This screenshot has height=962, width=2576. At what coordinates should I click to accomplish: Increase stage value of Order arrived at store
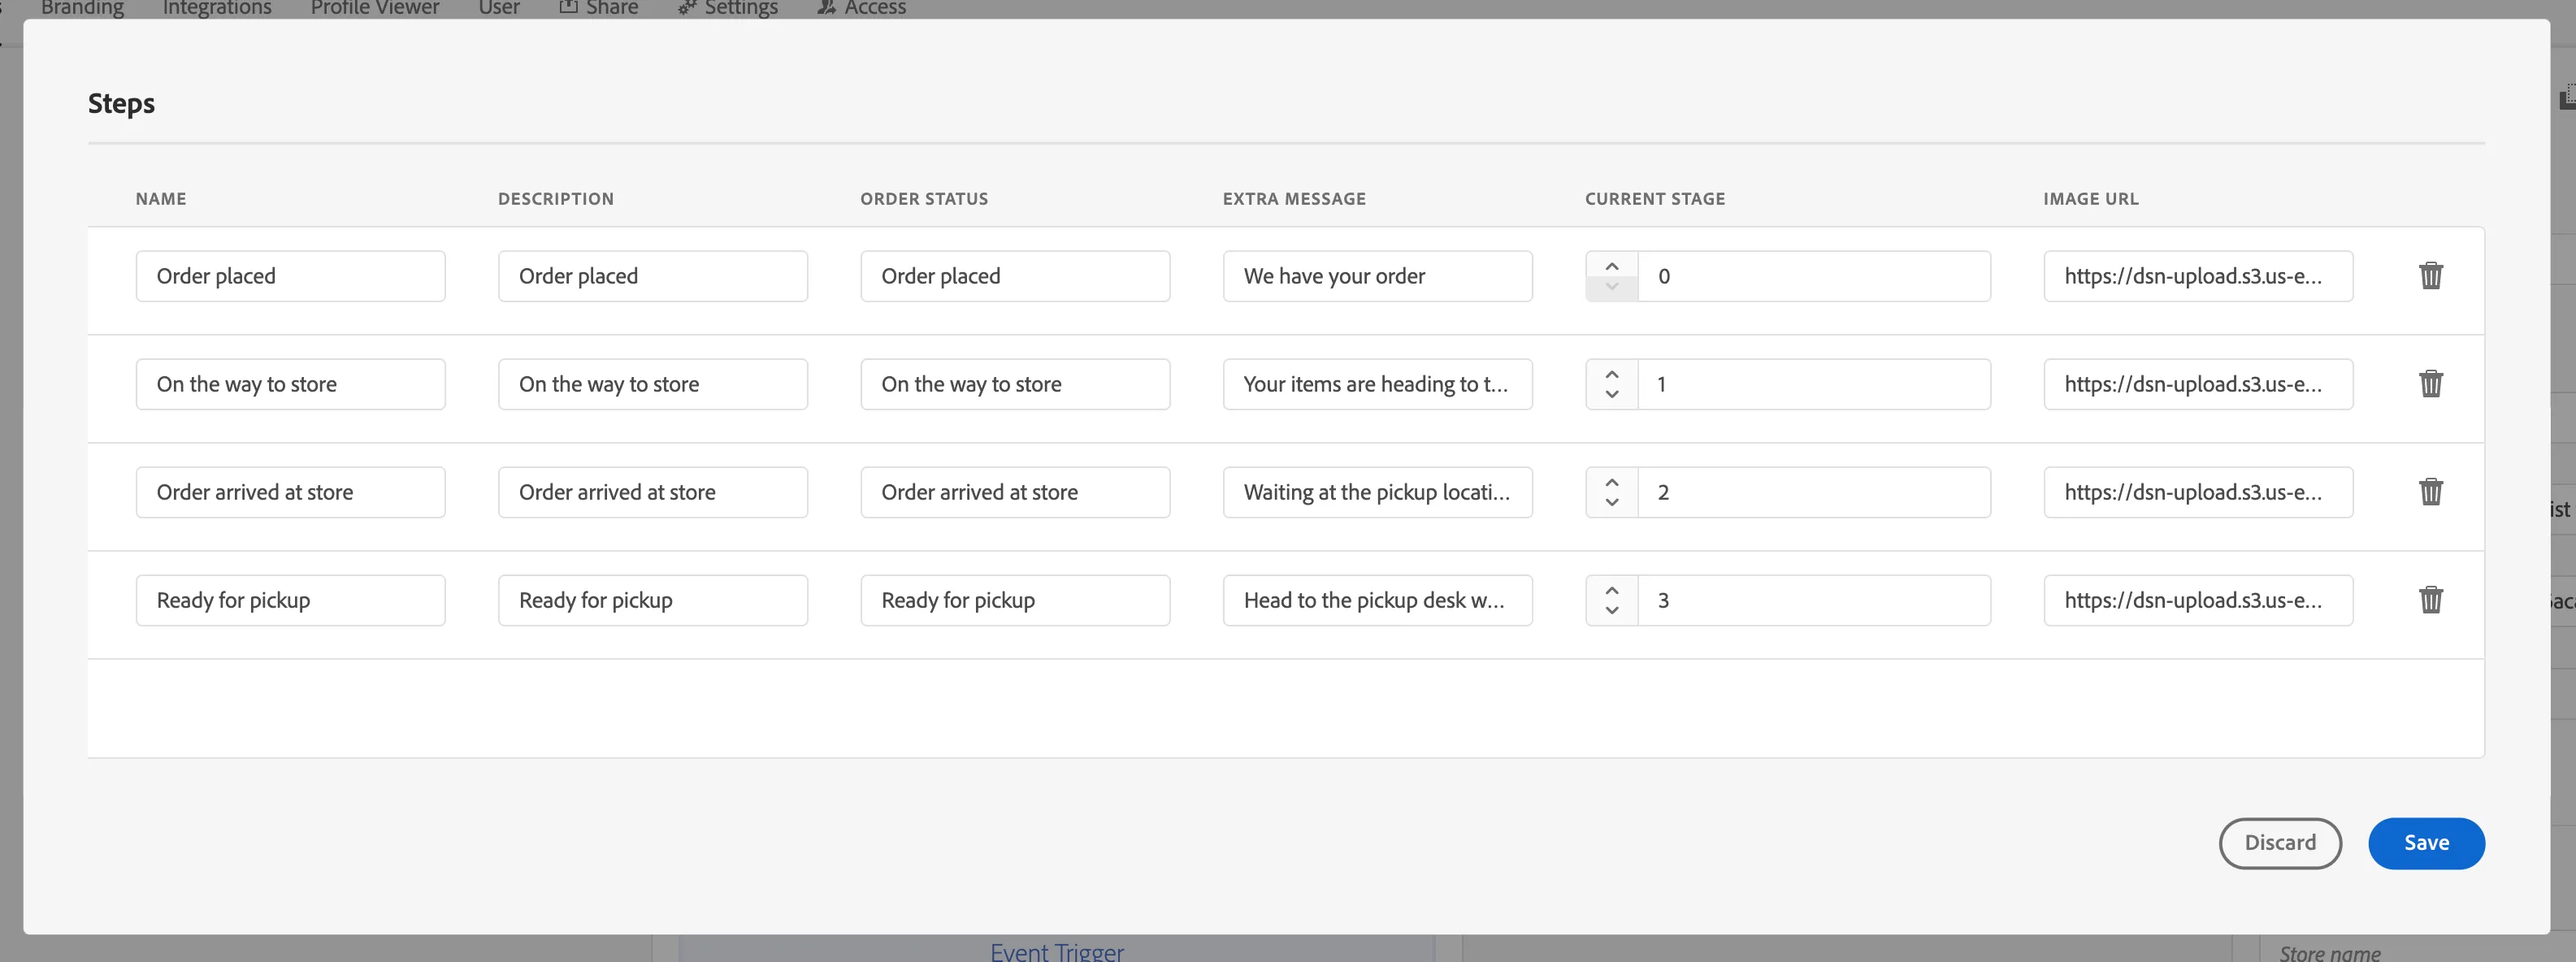pos(1612,481)
